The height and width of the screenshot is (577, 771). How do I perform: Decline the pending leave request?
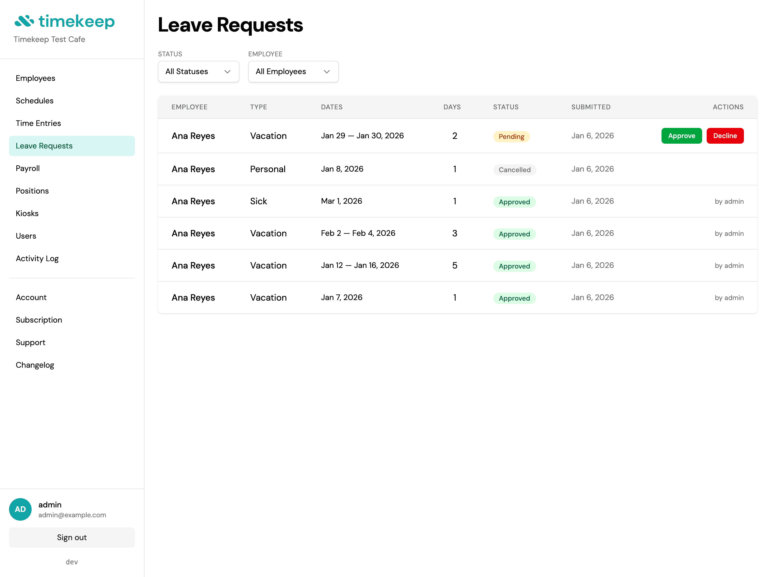(x=725, y=136)
